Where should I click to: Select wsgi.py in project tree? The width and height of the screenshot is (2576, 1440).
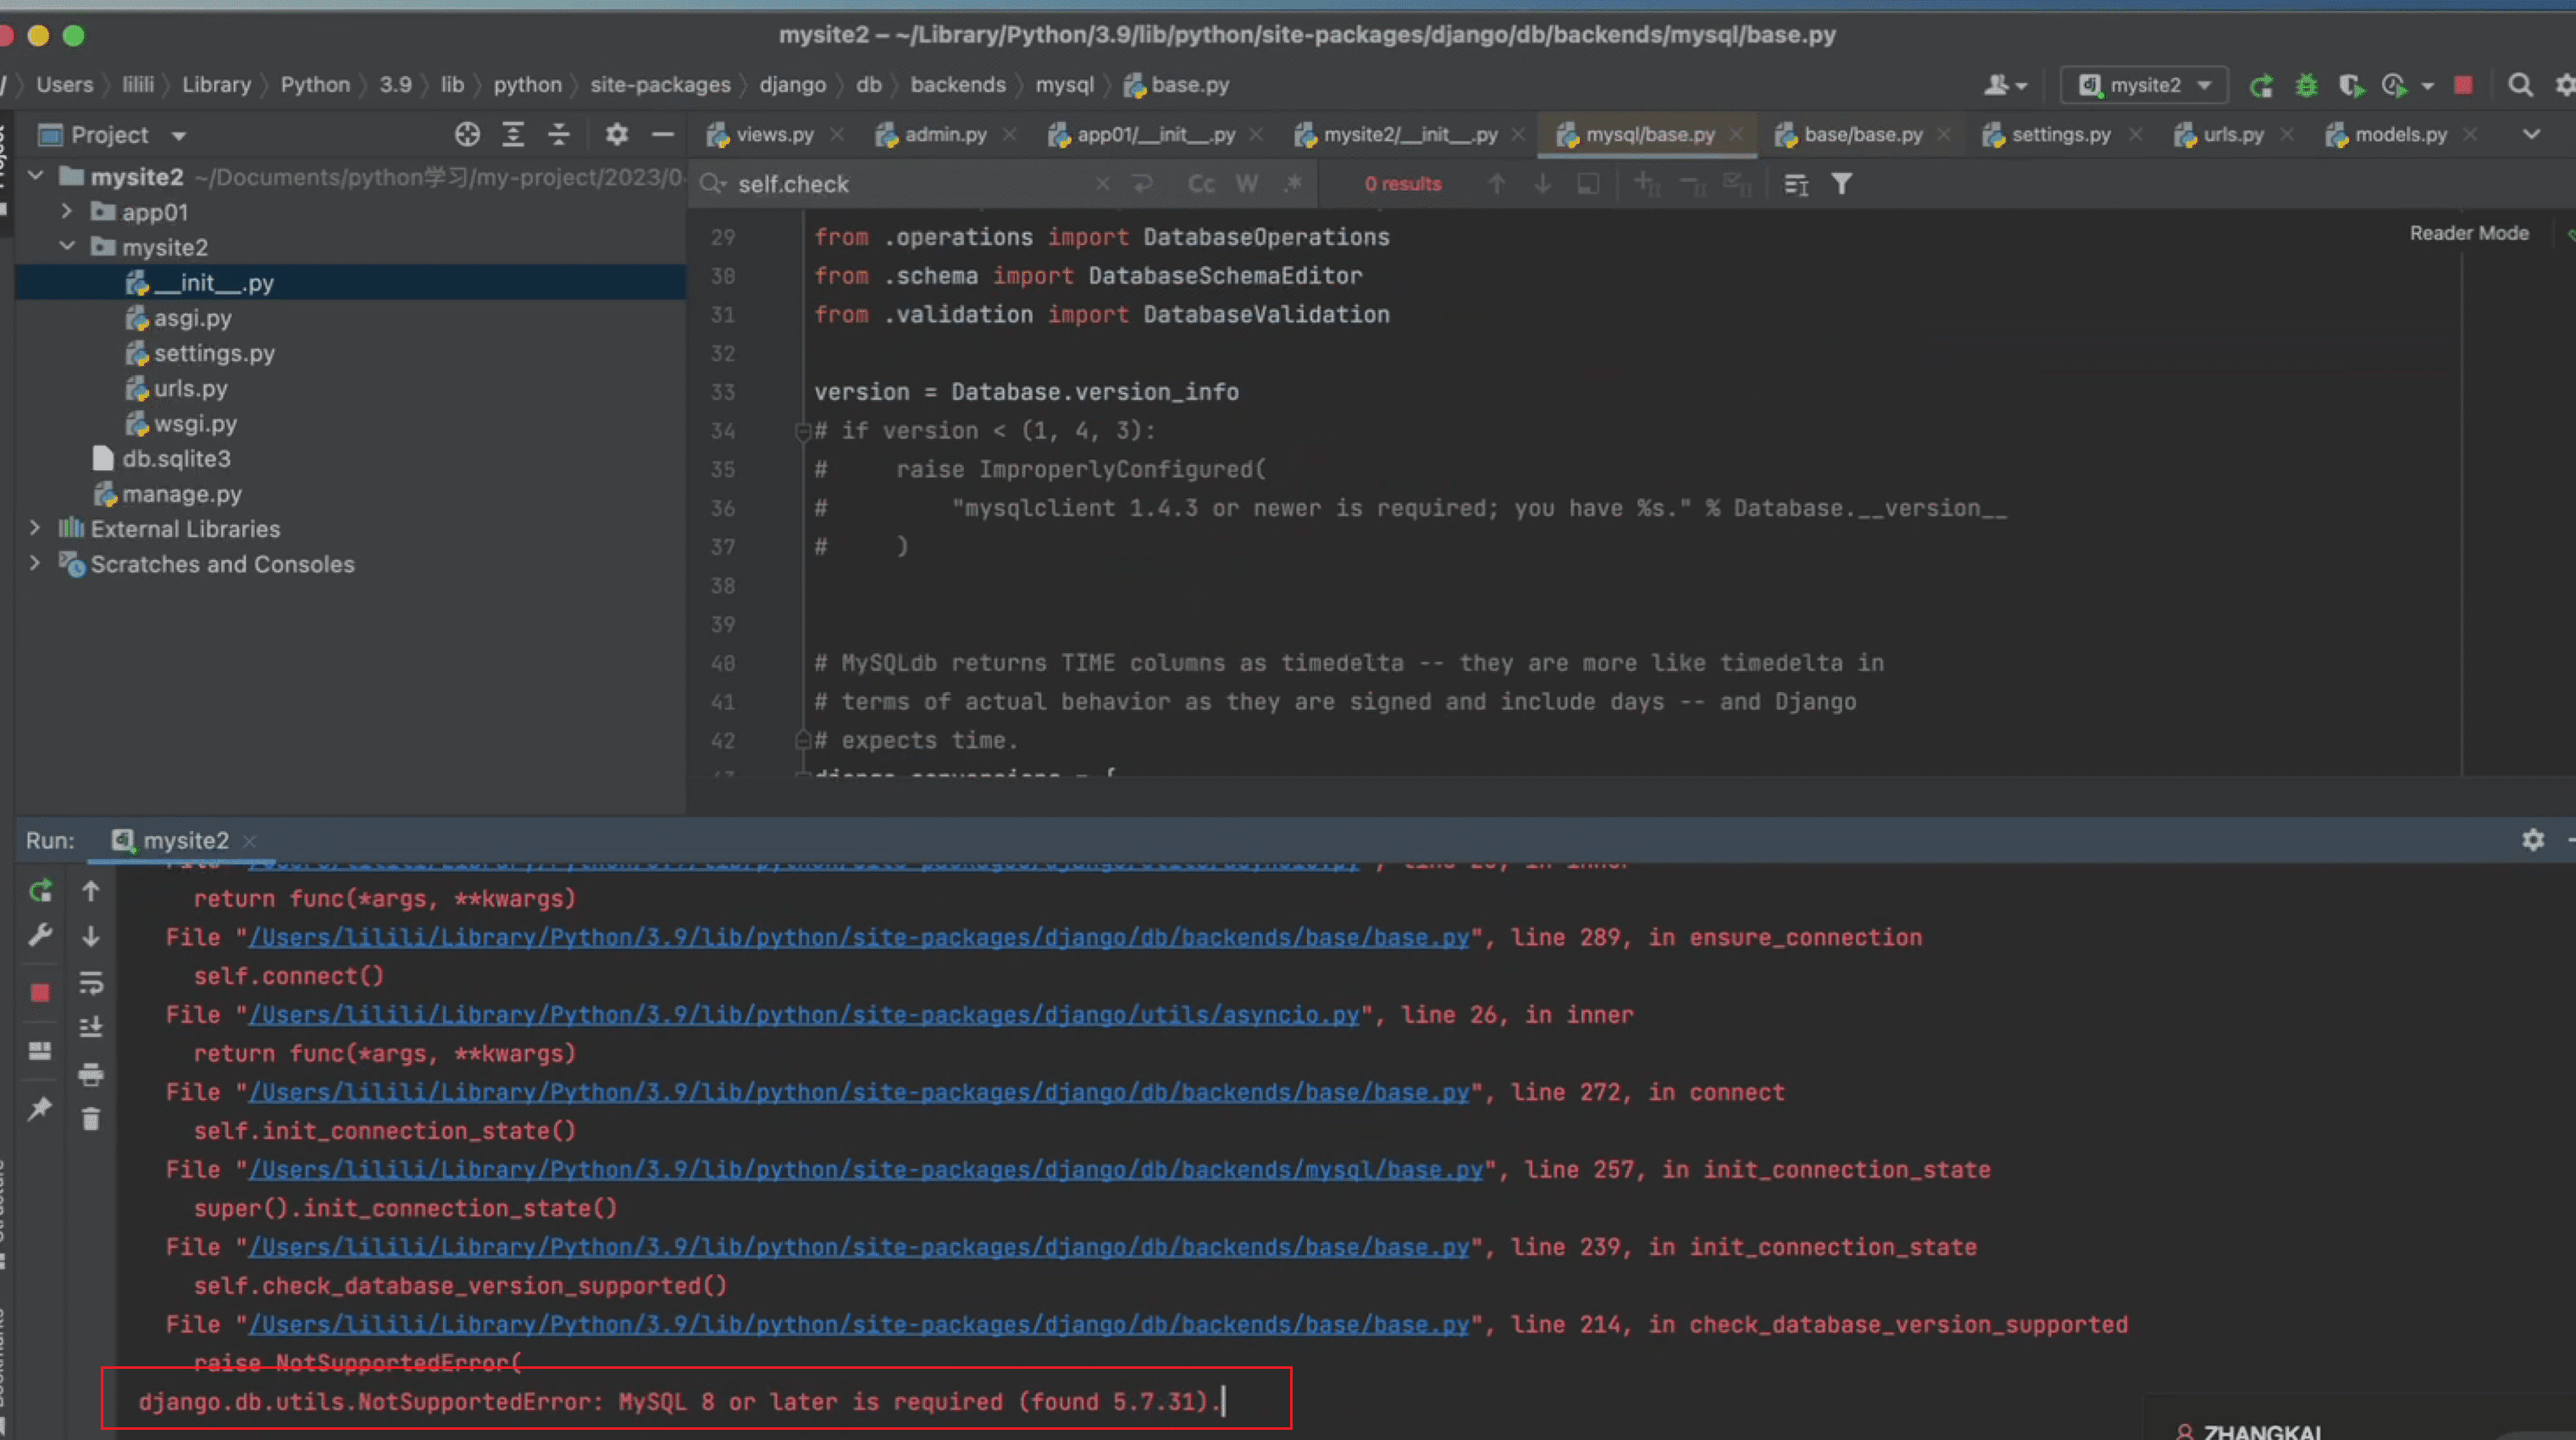coord(195,424)
